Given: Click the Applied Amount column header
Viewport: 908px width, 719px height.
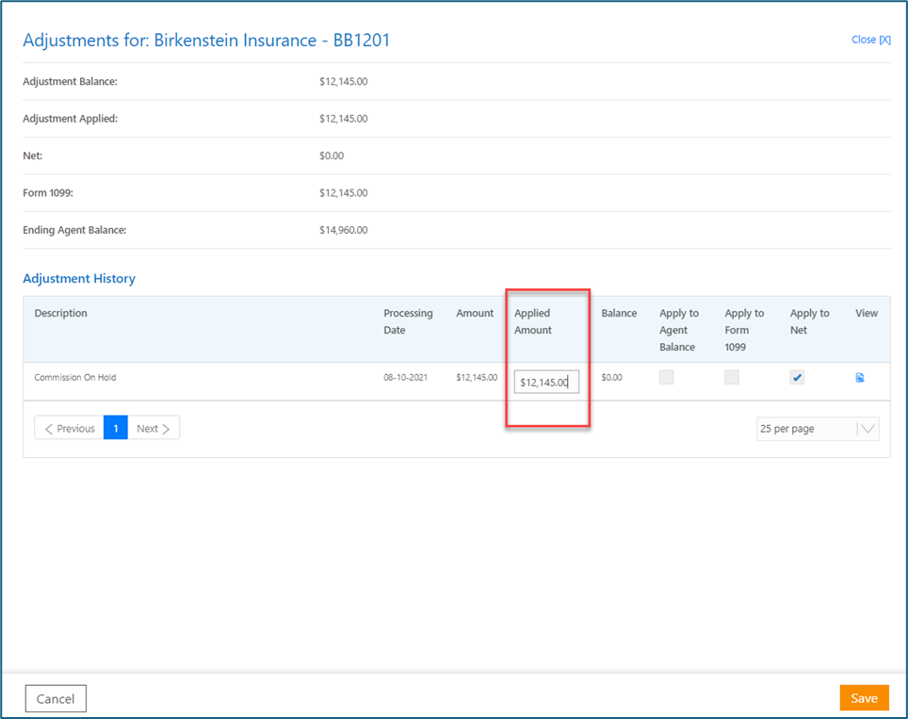Looking at the screenshot, I should tap(533, 321).
